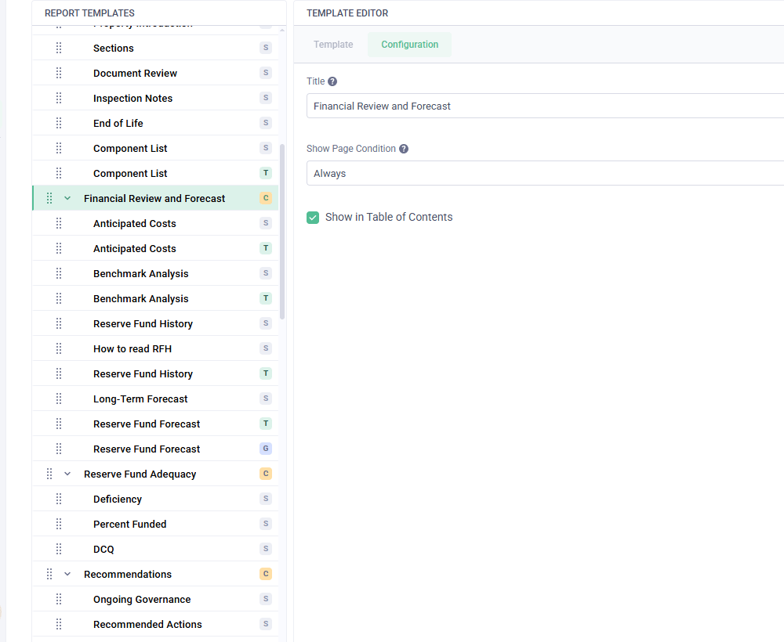Click drag handle beside Deficiency

click(x=59, y=499)
